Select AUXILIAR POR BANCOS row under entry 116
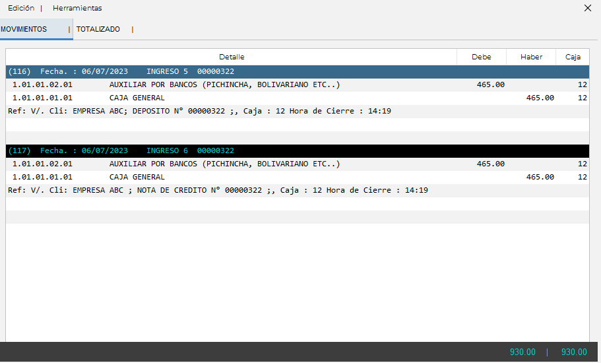 (x=298, y=84)
